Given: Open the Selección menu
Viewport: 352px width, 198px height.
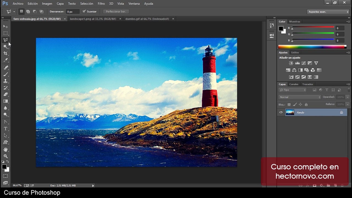Looking at the screenshot, I should (x=87, y=4).
